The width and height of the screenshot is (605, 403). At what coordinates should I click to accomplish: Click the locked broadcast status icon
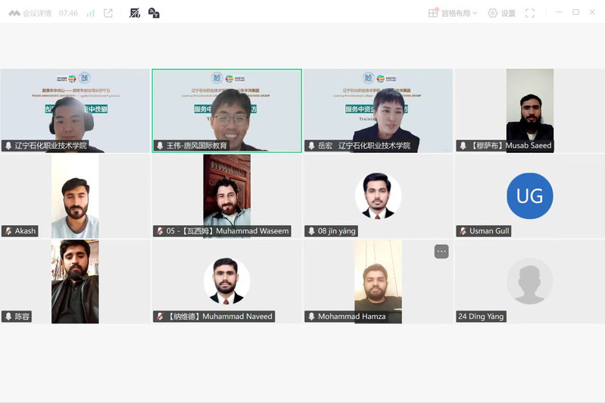(x=154, y=13)
